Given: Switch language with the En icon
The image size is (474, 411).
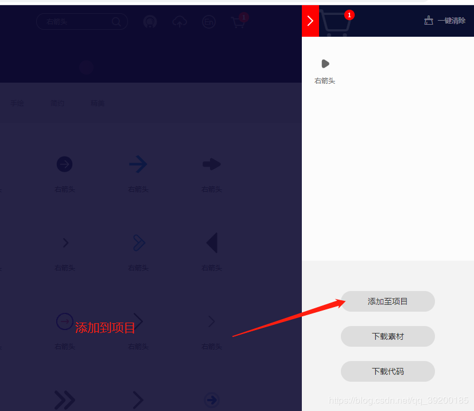Looking at the screenshot, I should pyautogui.click(x=208, y=22).
